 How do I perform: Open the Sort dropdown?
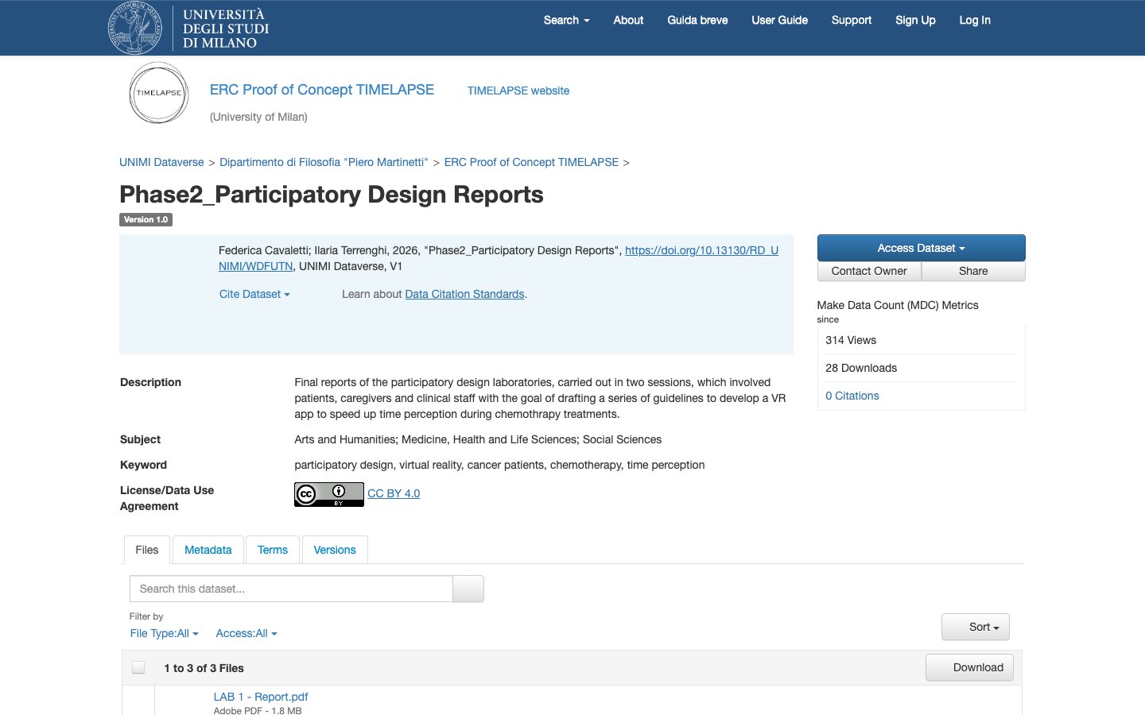pos(976,627)
